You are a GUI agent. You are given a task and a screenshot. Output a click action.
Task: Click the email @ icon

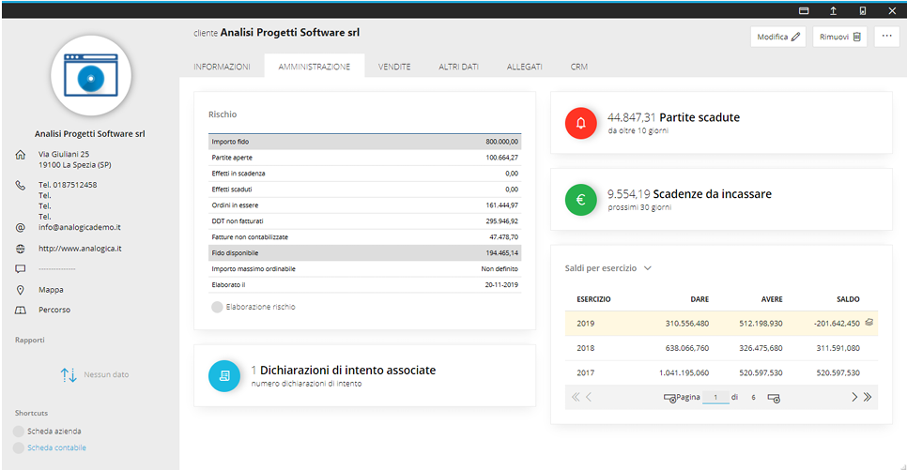[21, 228]
